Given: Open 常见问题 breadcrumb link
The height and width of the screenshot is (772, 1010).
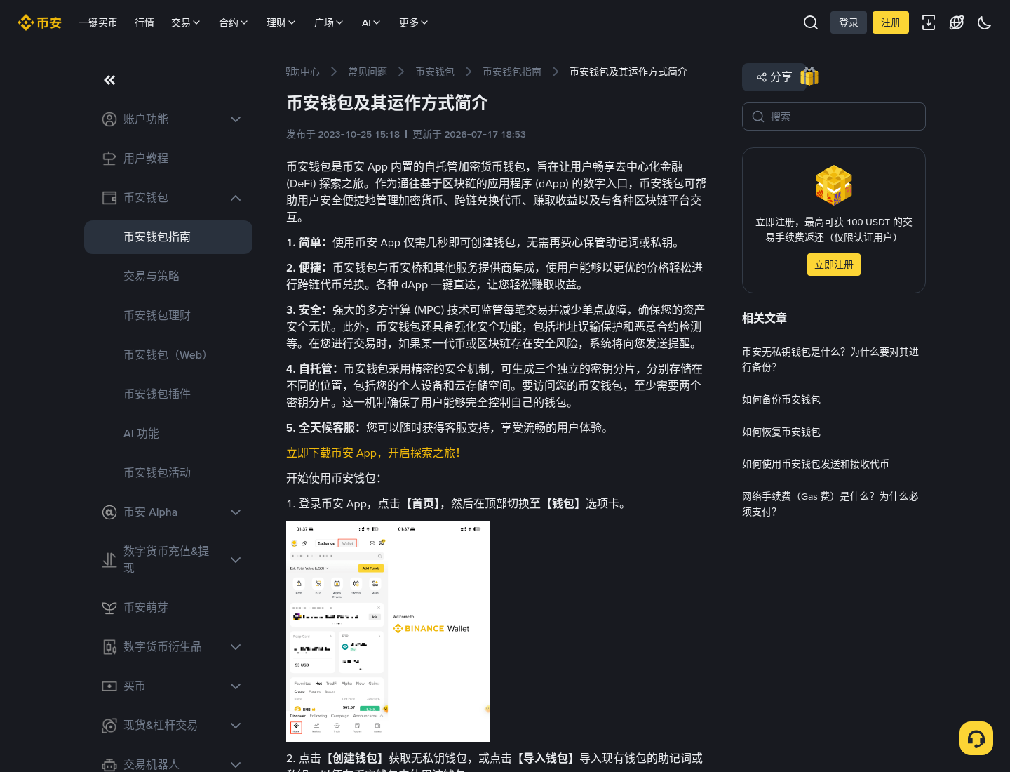Looking at the screenshot, I should click(x=368, y=72).
